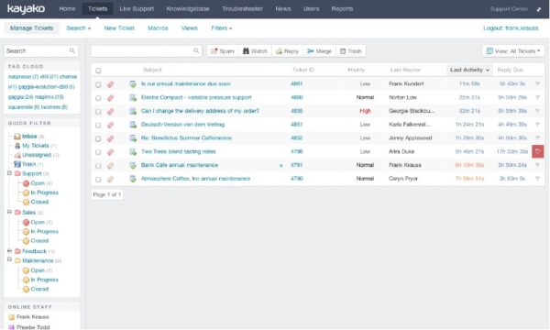Viewport: 550px width, 330px height.
Task: Open the View: All Tickets dropdown
Action: [513, 51]
